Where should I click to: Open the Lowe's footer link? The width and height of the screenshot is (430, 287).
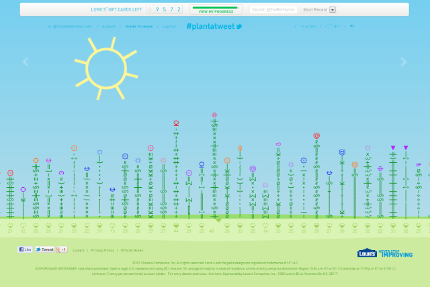tap(79, 250)
